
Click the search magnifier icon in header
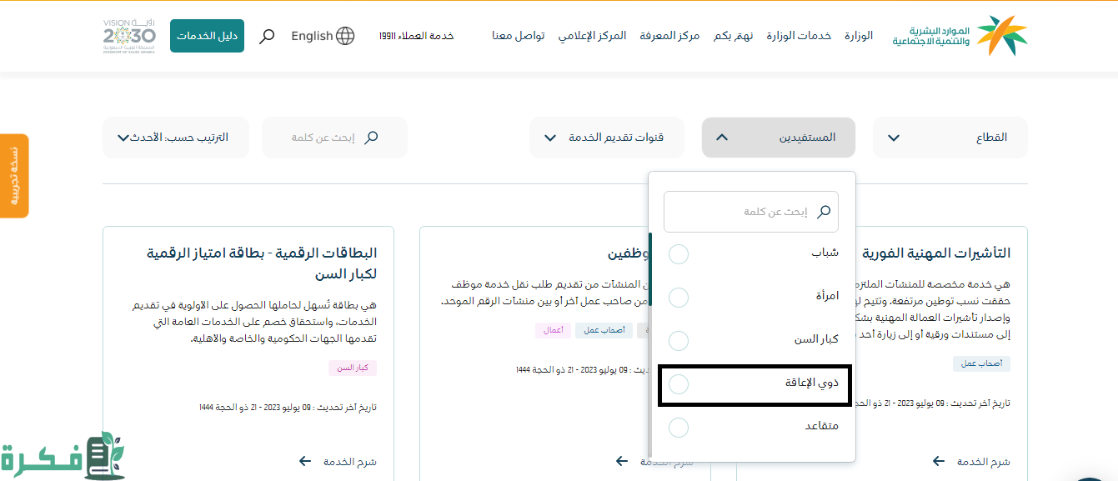pos(267,37)
